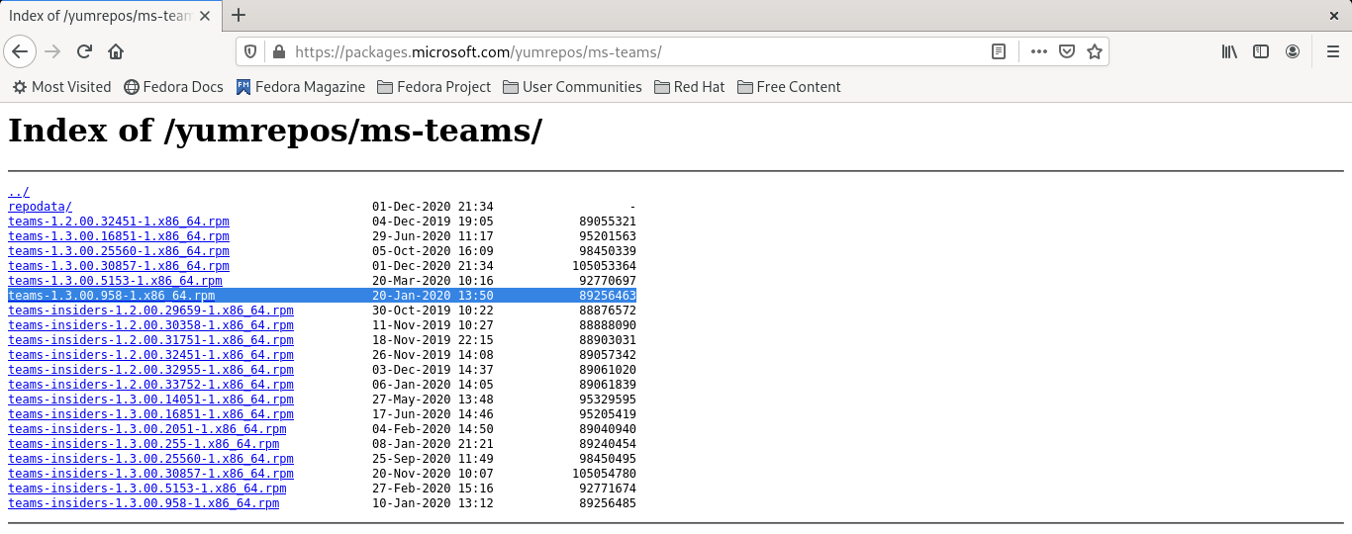Open Firefox account menu
This screenshot has height=534, width=1352.
1293,51
